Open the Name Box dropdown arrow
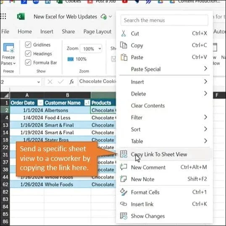This screenshot has height=226, width=226. tap(39, 82)
